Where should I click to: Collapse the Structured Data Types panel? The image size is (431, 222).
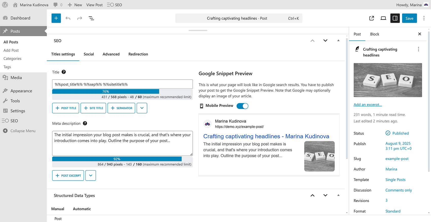pyautogui.click(x=338, y=195)
